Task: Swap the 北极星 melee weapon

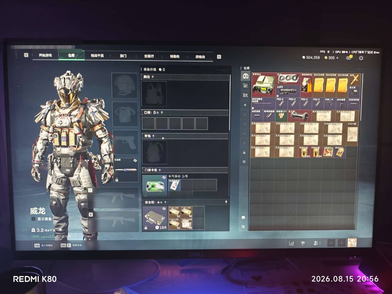Action: tap(135, 161)
